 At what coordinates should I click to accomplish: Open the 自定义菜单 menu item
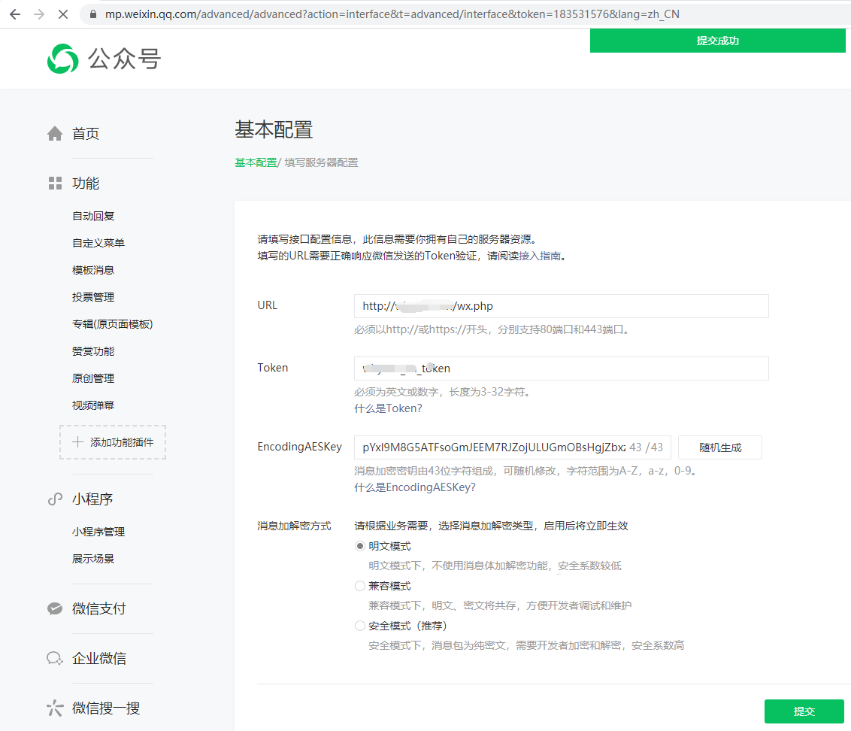(x=98, y=243)
